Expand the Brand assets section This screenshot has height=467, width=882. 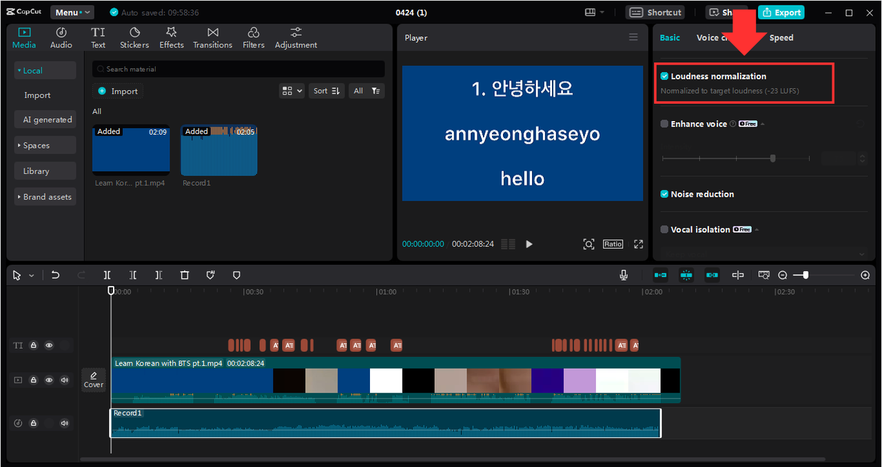click(x=45, y=197)
